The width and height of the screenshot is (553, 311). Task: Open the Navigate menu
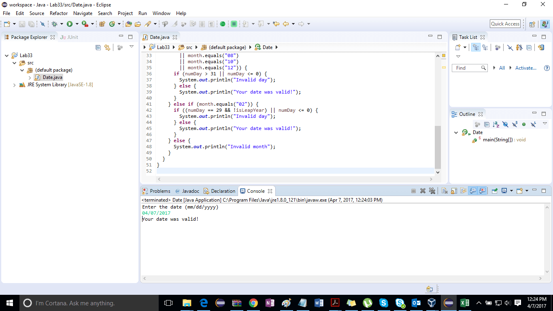tap(83, 13)
